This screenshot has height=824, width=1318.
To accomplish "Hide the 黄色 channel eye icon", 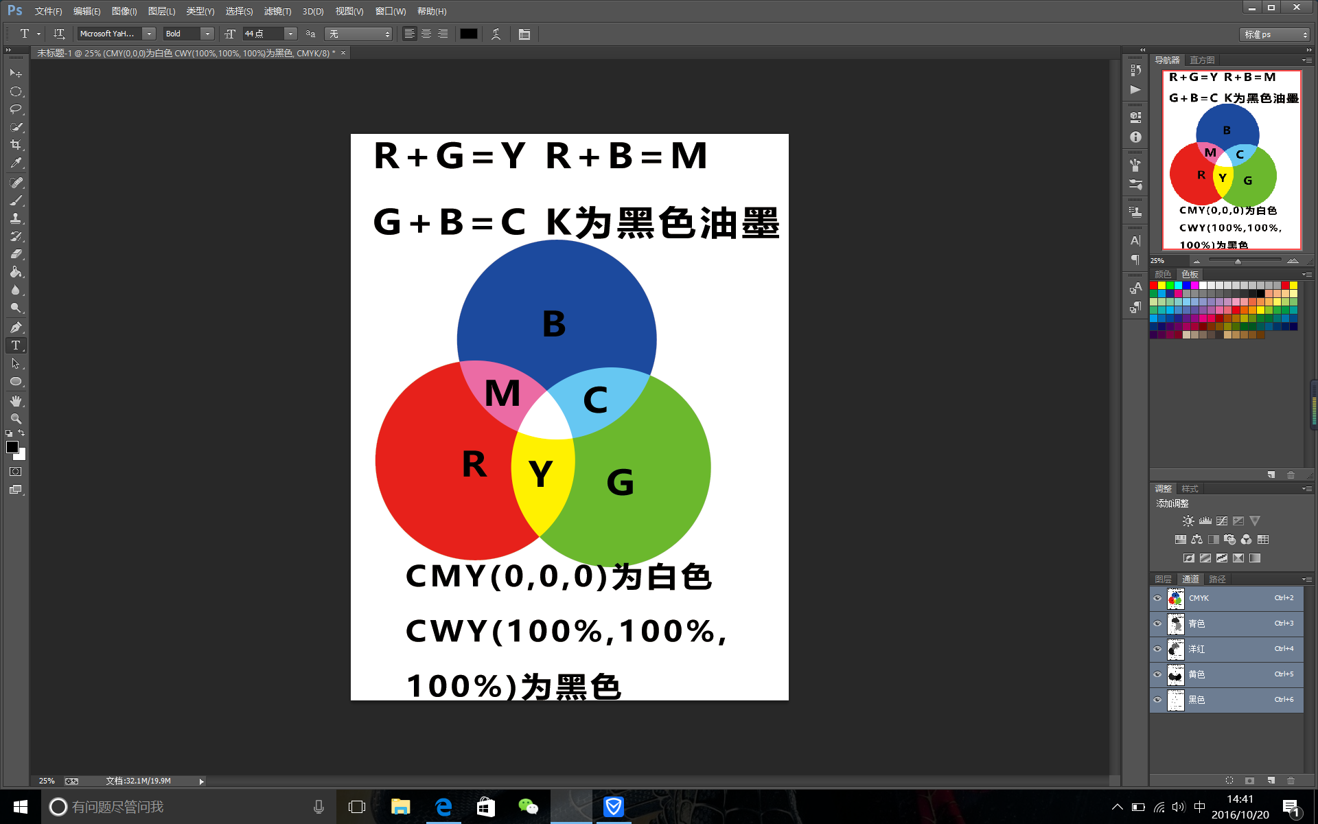I will (1157, 674).
